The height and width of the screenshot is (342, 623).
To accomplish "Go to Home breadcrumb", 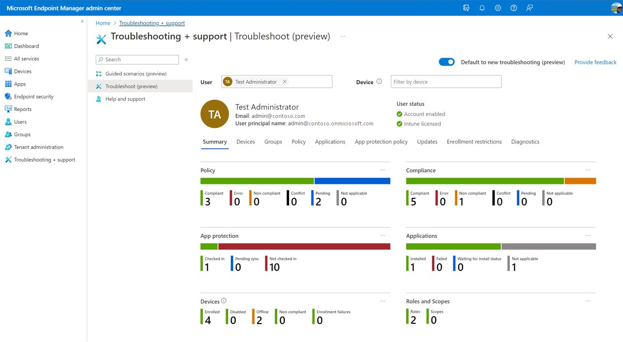I will (103, 23).
